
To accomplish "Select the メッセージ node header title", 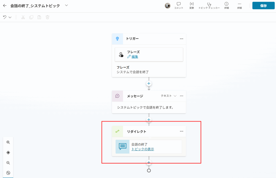I will 135,96.
